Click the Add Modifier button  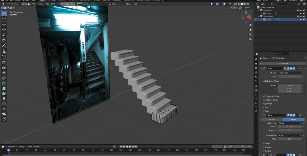pos(284,63)
